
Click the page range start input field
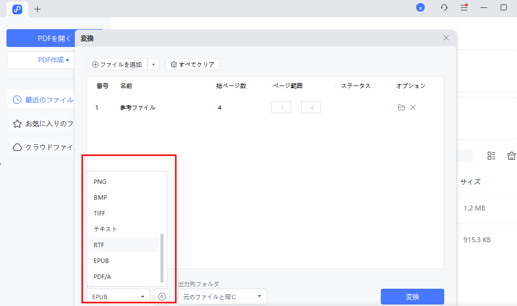click(281, 107)
